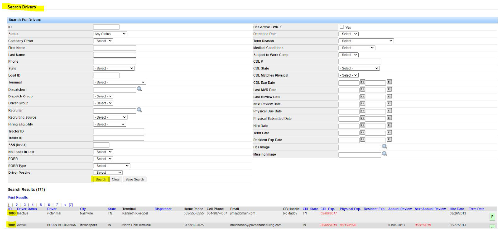Focus the First Name input field

[114, 48]
